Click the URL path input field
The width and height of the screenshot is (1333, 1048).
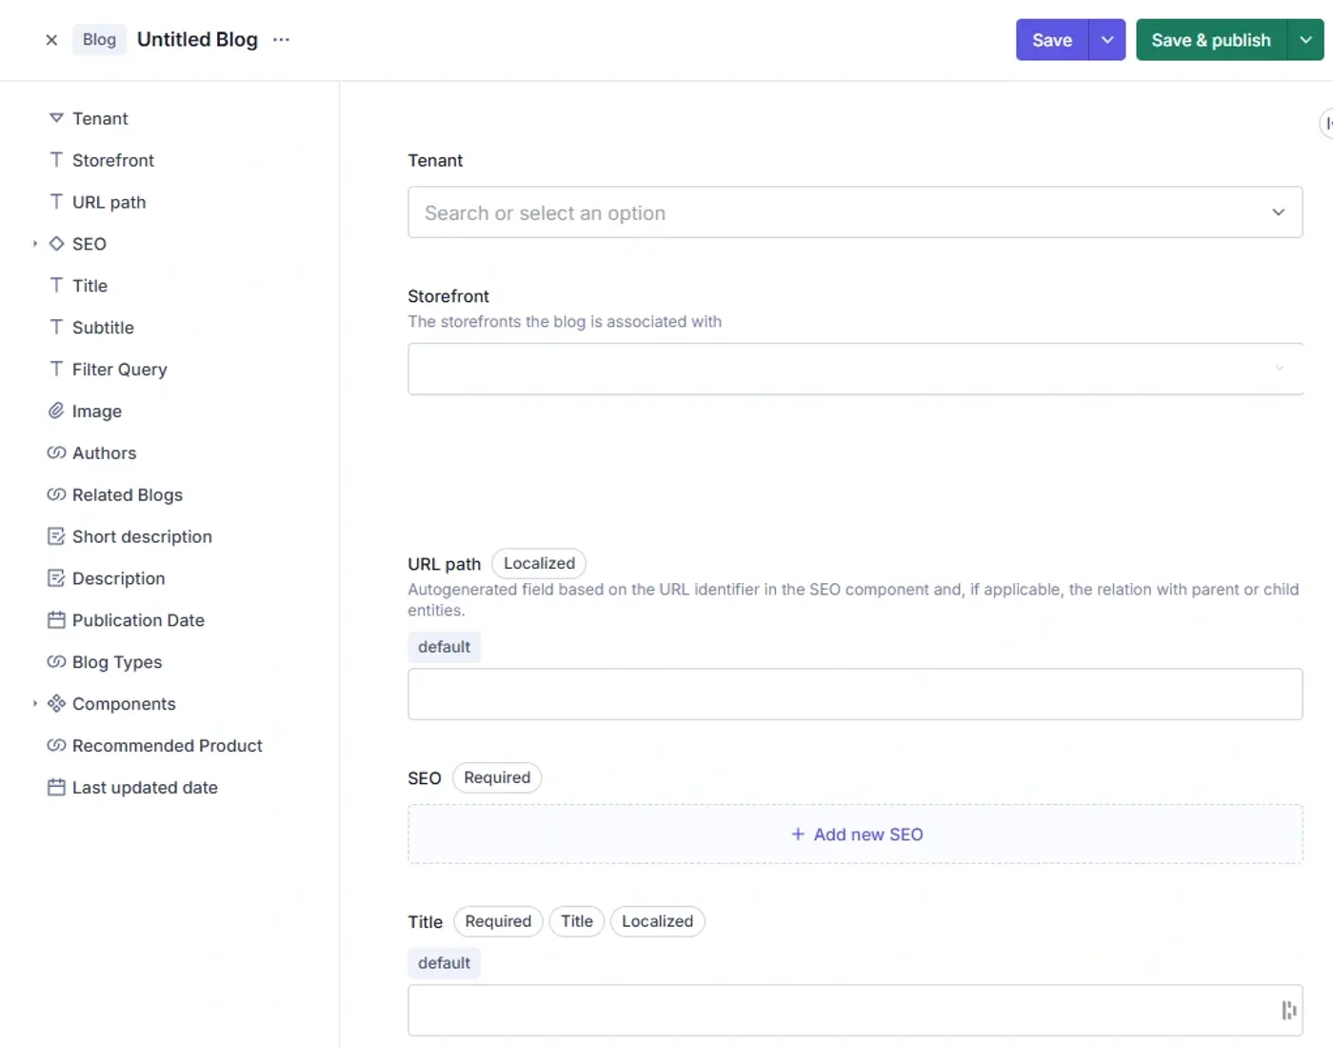855,695
